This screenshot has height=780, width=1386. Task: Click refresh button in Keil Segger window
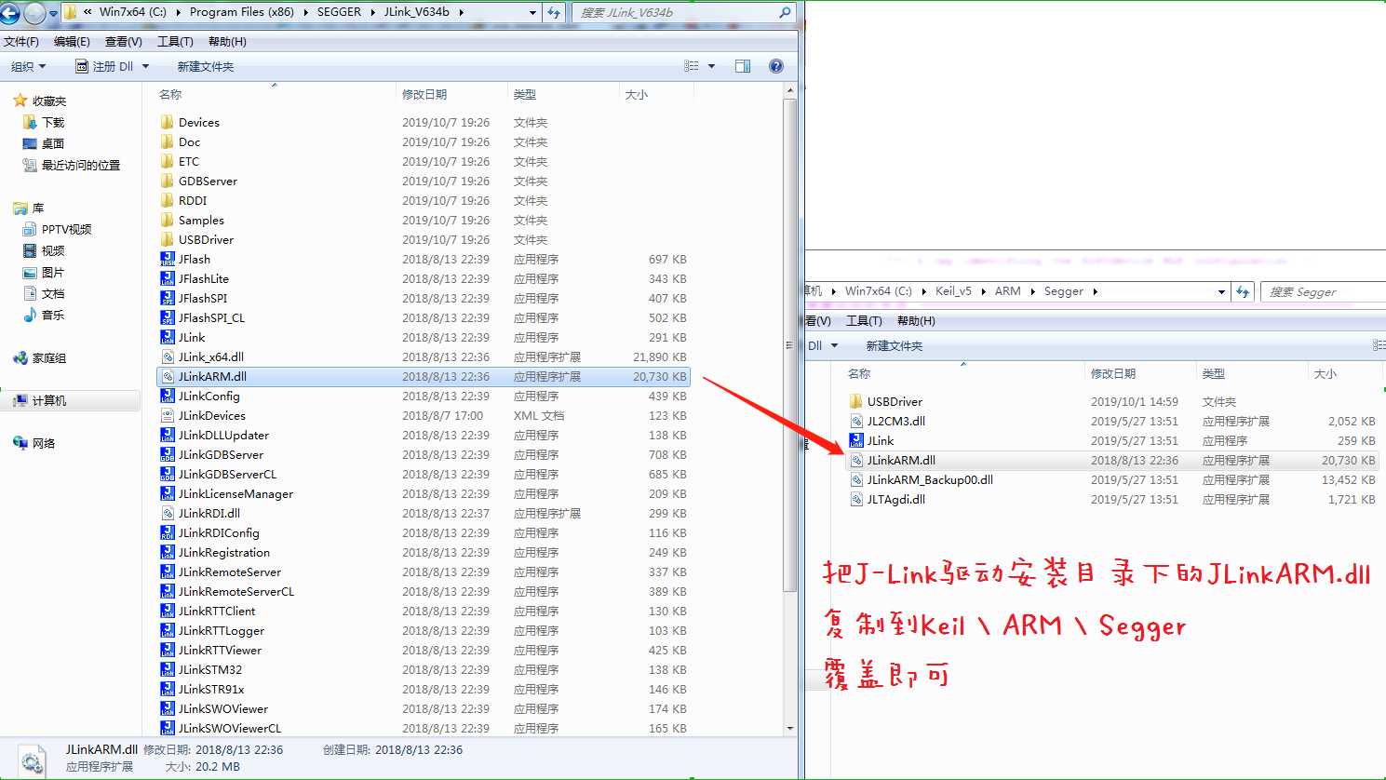click(1243, 291)
